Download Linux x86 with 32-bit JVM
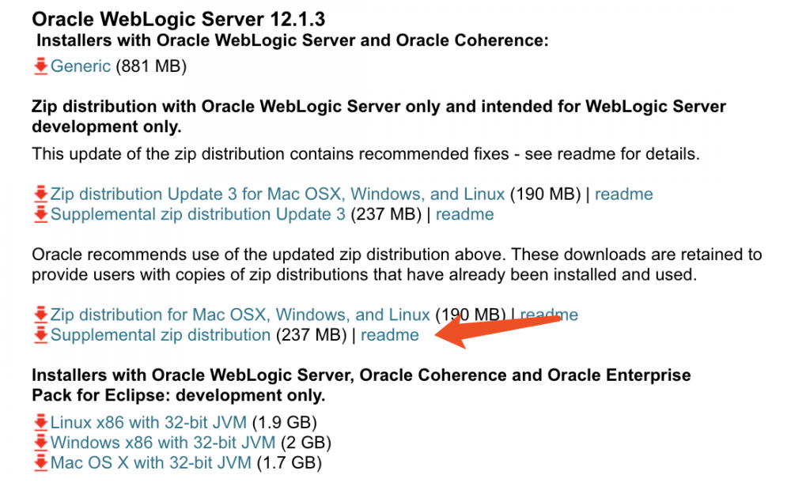This screenshot has height=490, width=791. (x=148, y=423)
